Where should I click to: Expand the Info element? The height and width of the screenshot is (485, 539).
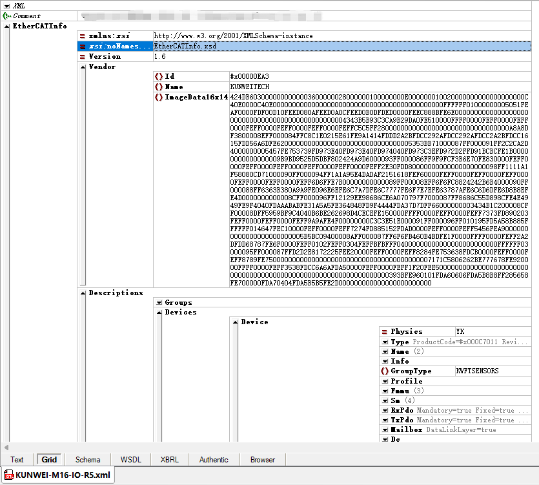385,361
